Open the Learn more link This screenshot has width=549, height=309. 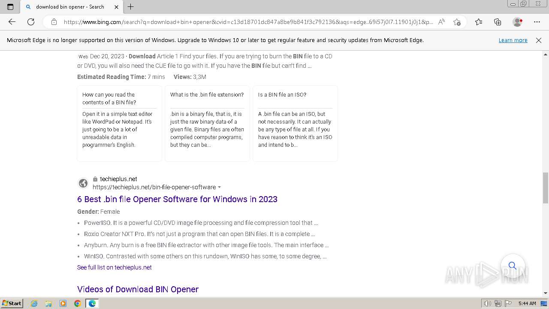click(513, 40)
